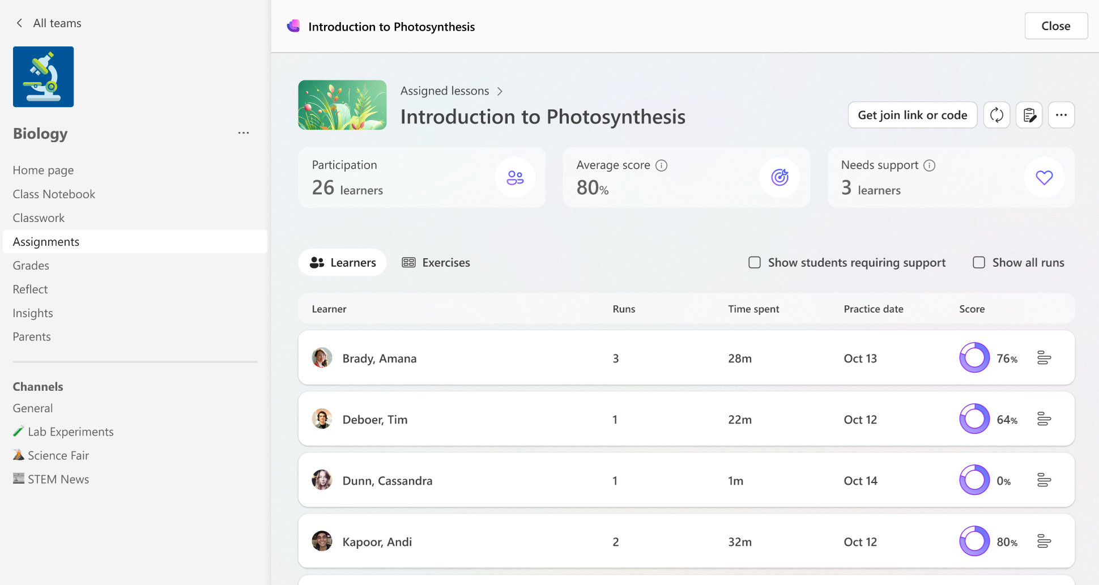Image resolution: width=1099 pixels, height=585 pixels.
Task: Open the Insights page
Action: click(x=33, y=313)
